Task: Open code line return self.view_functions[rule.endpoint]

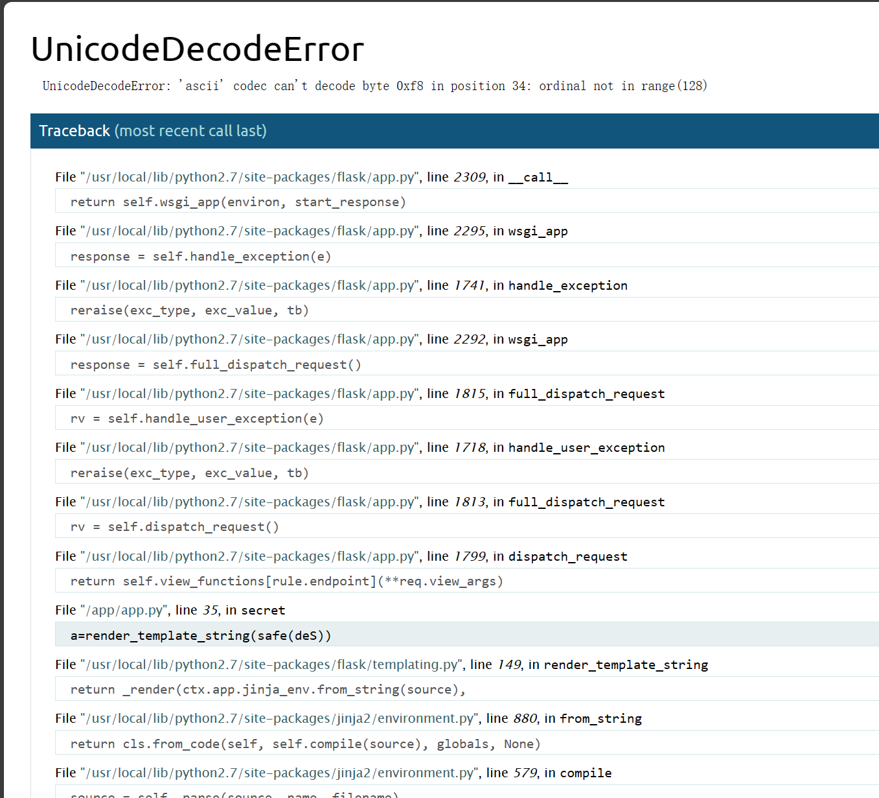Action: [467, 581]
